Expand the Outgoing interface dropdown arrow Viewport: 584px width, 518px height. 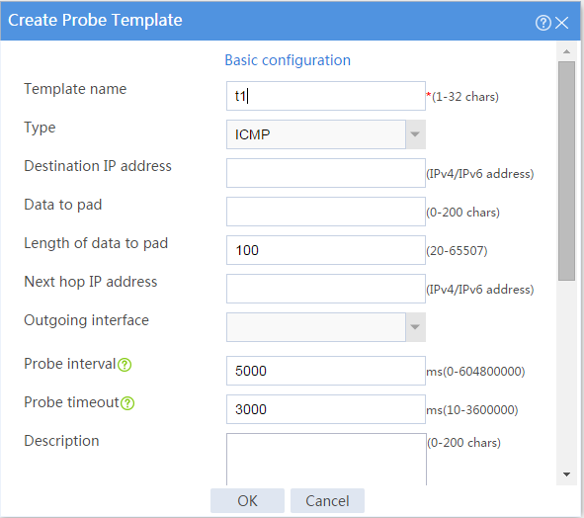tap(415, 327)
